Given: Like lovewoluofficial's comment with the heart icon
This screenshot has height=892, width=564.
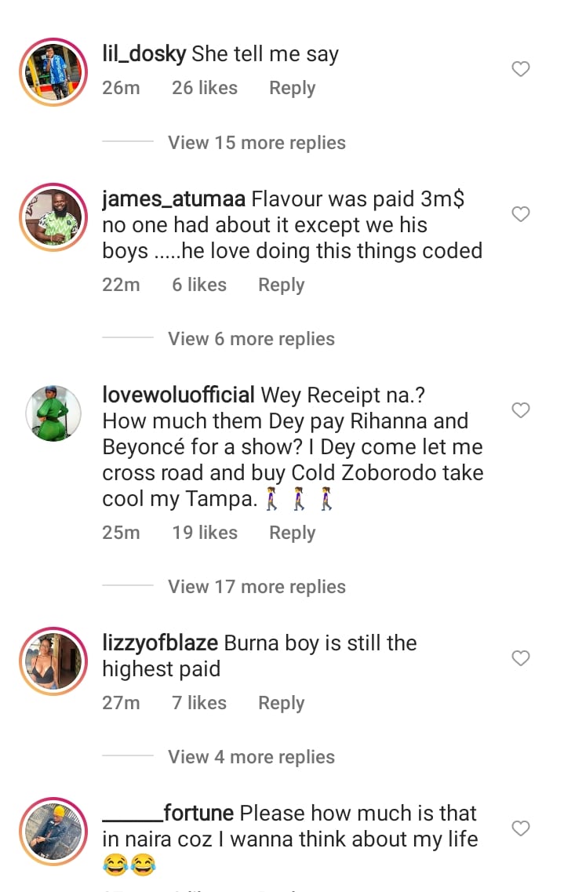Looking at the screenshot, I should click(521, 410).
